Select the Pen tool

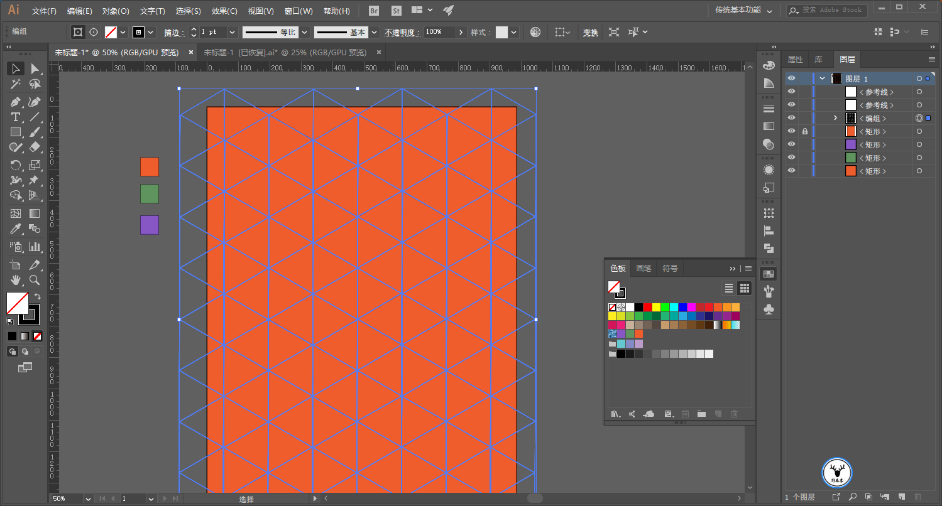[16, 102]
